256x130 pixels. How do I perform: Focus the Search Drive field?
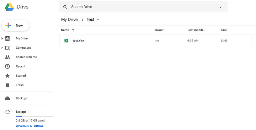(x=143, y=7)
